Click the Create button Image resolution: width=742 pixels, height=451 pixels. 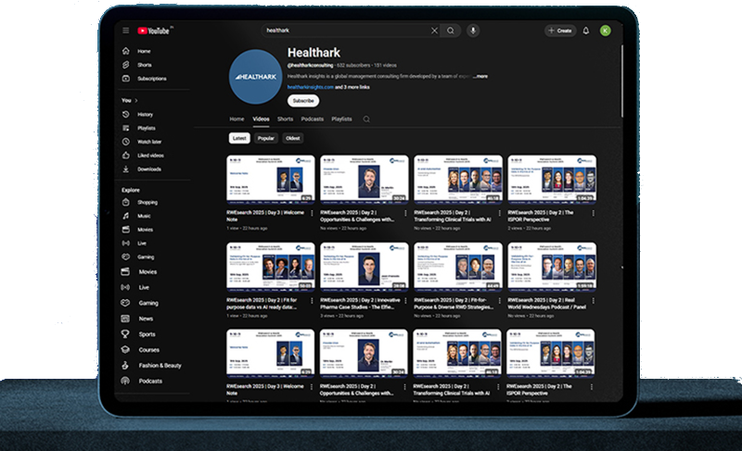[x=560, y=31]
